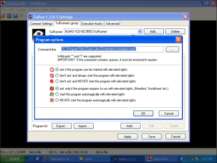The image size is (217, 163).
Task: Open the Advanced tab
Action: (x=113, y=23)
